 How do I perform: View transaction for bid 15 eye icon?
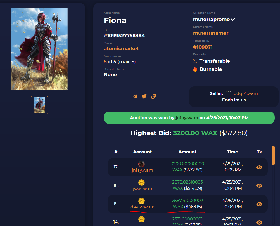(259, 204)
